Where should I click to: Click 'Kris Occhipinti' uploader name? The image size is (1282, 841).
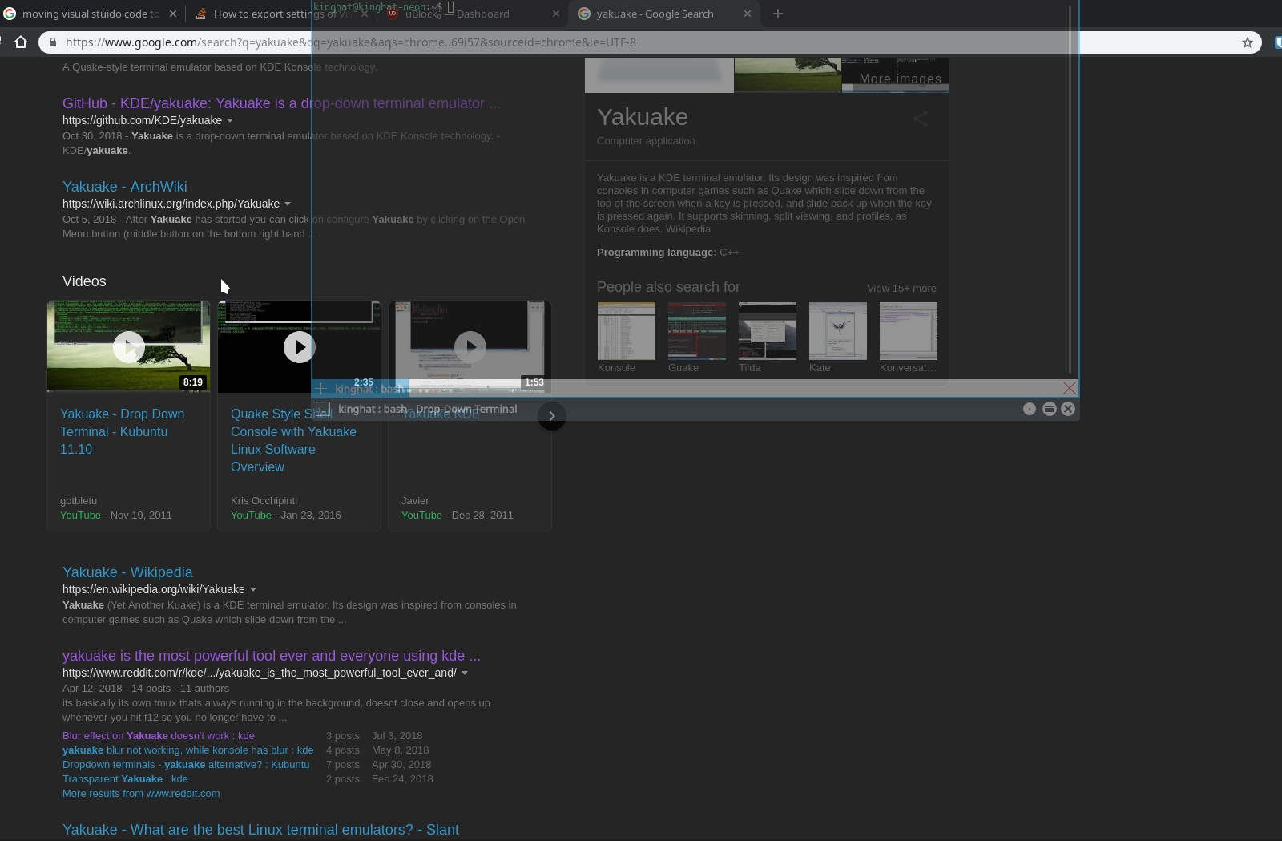[x=264, y=501]
